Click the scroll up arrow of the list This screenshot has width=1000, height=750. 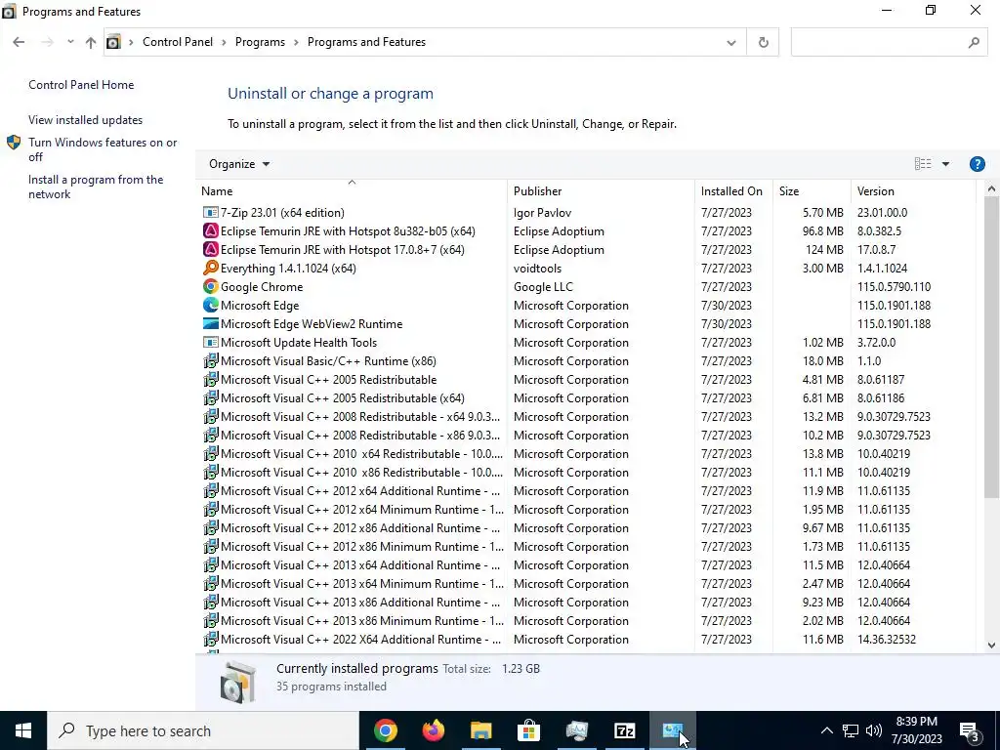pos(991,188)
